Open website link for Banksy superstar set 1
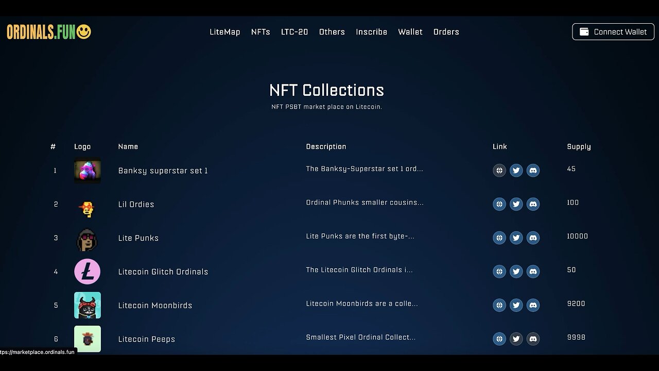 click(499, 171)
